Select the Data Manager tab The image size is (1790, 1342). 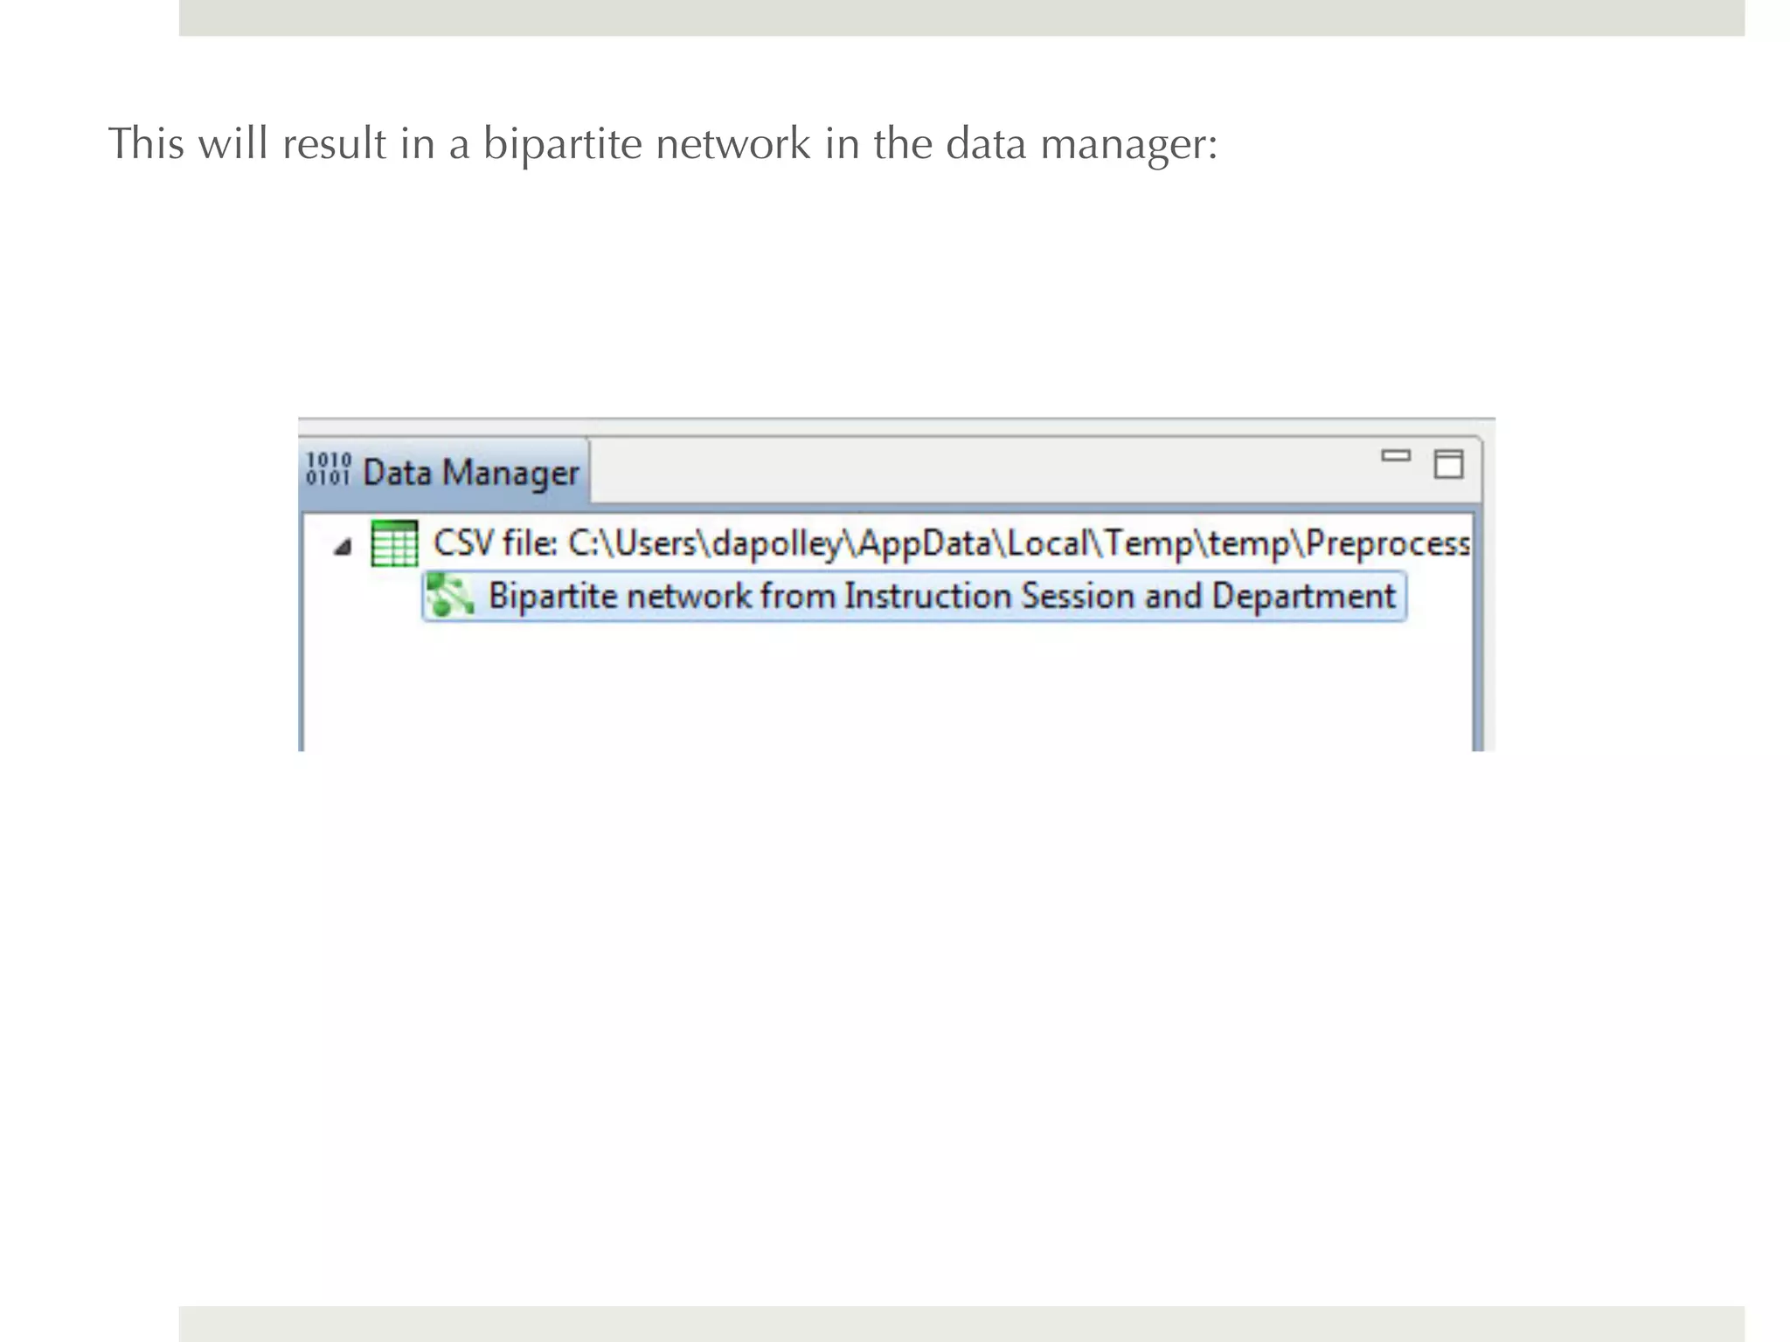[444, 472]
